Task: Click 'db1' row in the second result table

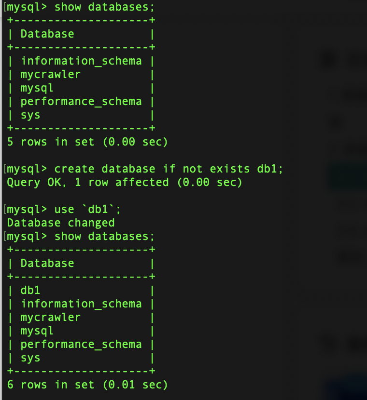Action: pyautogui.click(x=30, y=290)
